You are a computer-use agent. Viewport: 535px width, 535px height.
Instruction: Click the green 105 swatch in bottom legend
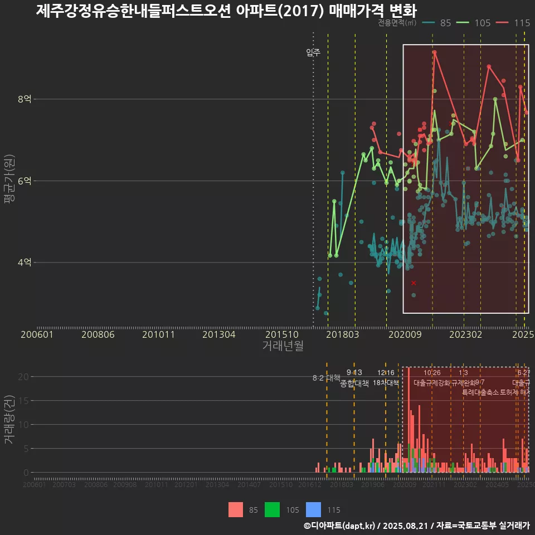coord(273,510)
